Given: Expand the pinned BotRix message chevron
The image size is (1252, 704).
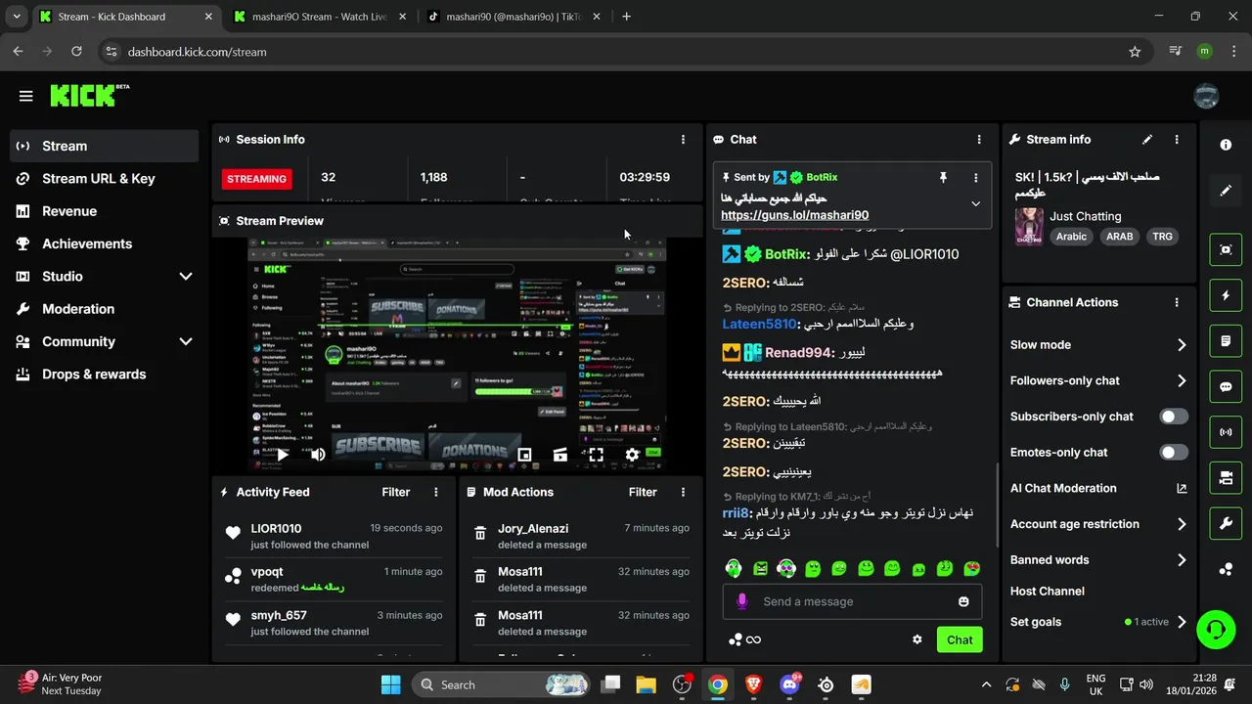Looking at the screenshot, I should point(975,203).
